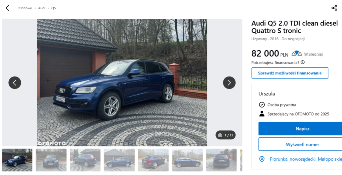Screen dimensions: 342x175
Task: Show the next photo with right arrow
Action: pos(229,83)
